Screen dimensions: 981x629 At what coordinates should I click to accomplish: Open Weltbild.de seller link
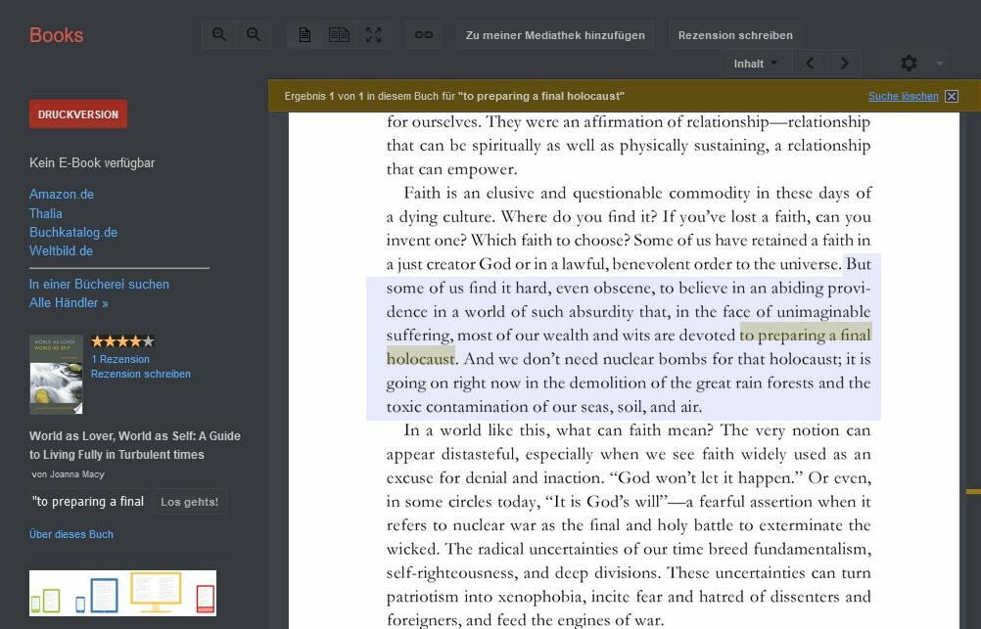(61, 251)
